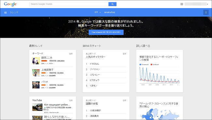
Task: Click 日本 label on the YouTube card
Action: click(71, 100)
